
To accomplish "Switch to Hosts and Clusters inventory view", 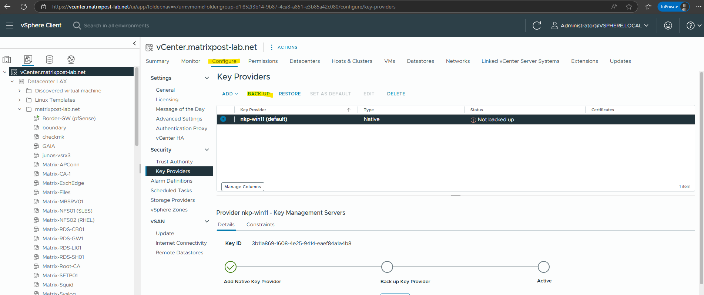I will point(7,60).
